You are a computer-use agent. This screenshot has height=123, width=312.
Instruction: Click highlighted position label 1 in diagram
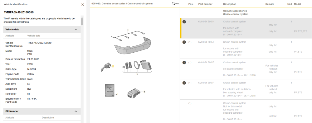113,66
